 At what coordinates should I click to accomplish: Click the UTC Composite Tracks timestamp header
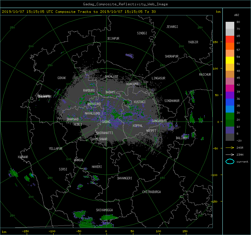[79, 12]
